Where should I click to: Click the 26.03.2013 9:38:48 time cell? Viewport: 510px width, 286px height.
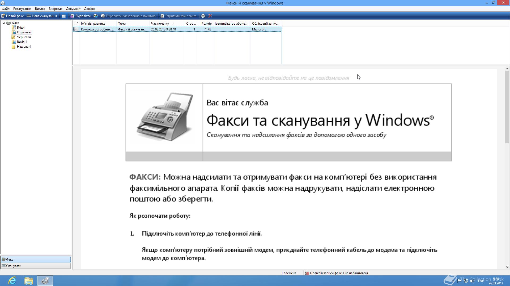pos(163,29)
